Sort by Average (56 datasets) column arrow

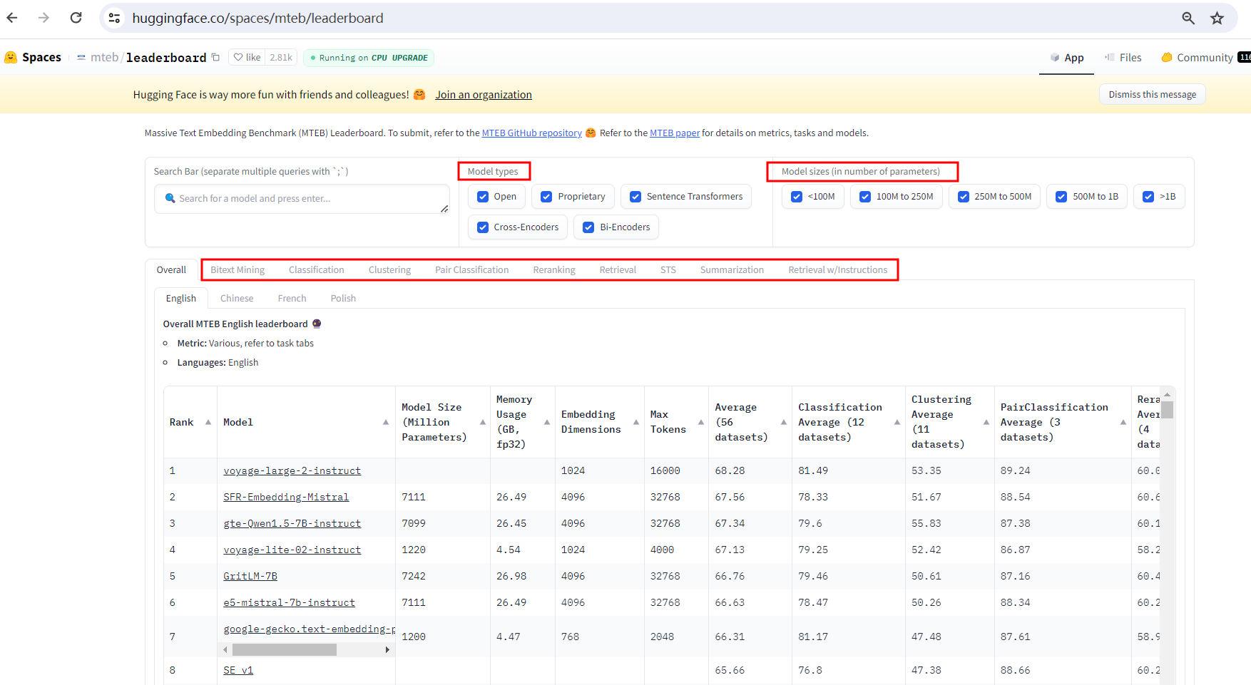coord(784,422)
